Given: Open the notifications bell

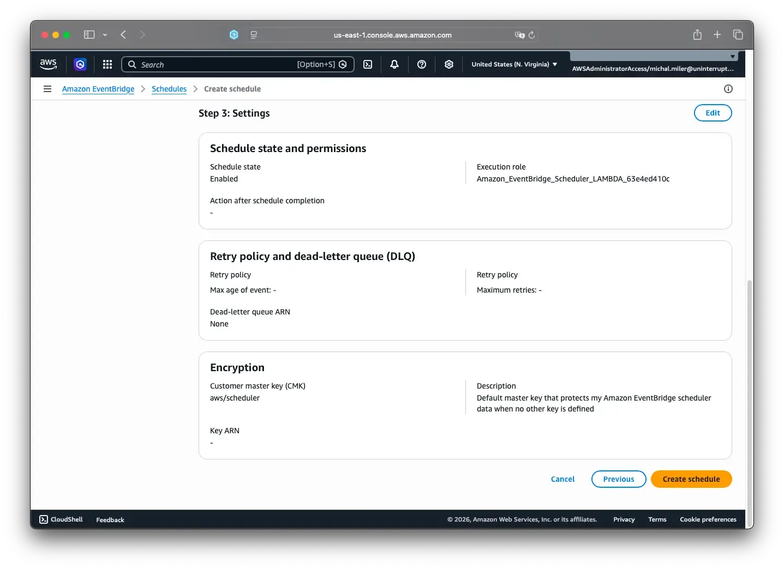Looking at the screenshot, I should click(394, 64).
